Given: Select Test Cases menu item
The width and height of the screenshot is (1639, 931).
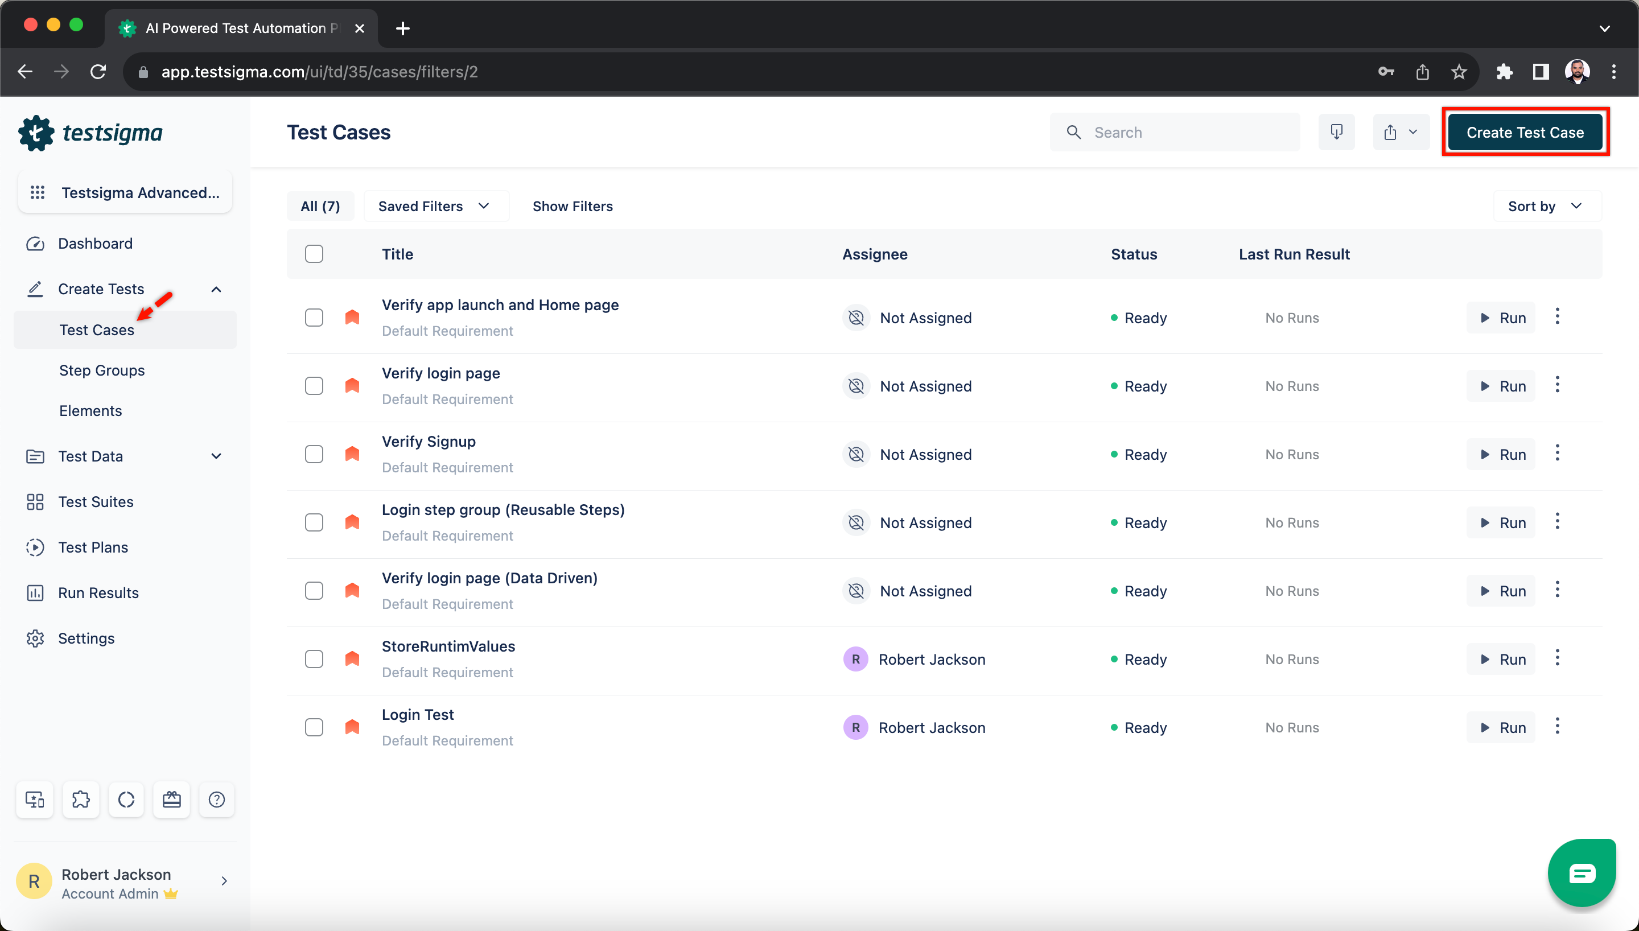Looking at the screenshot, I should (96, 330).
